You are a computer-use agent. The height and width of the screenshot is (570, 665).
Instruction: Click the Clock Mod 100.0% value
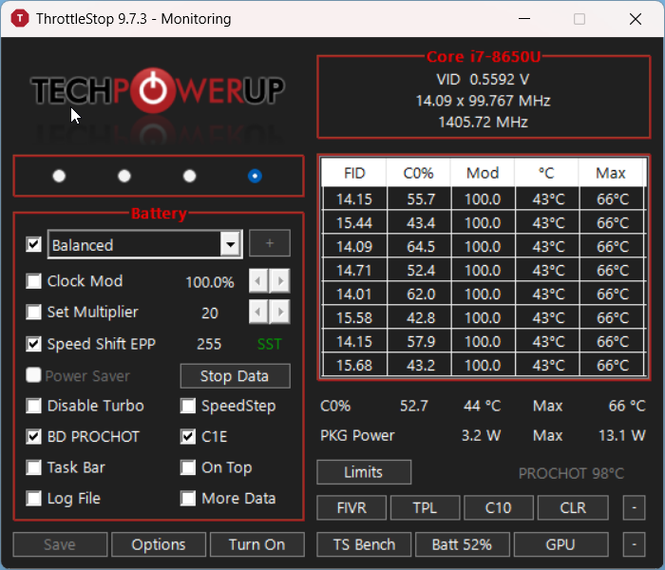click(210, 282)
